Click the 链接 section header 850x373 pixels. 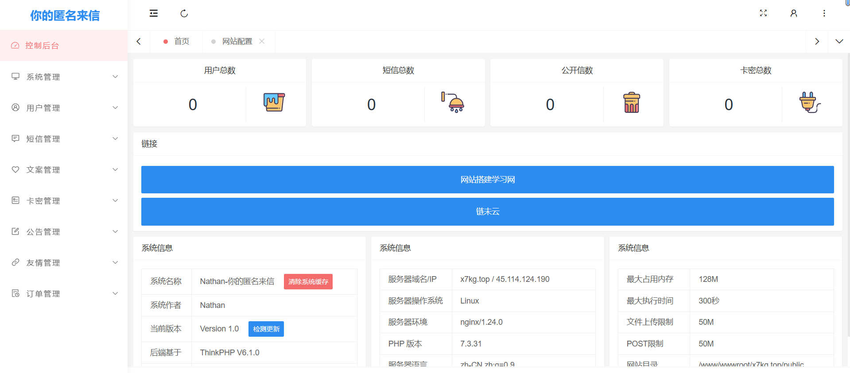[149, 144]
